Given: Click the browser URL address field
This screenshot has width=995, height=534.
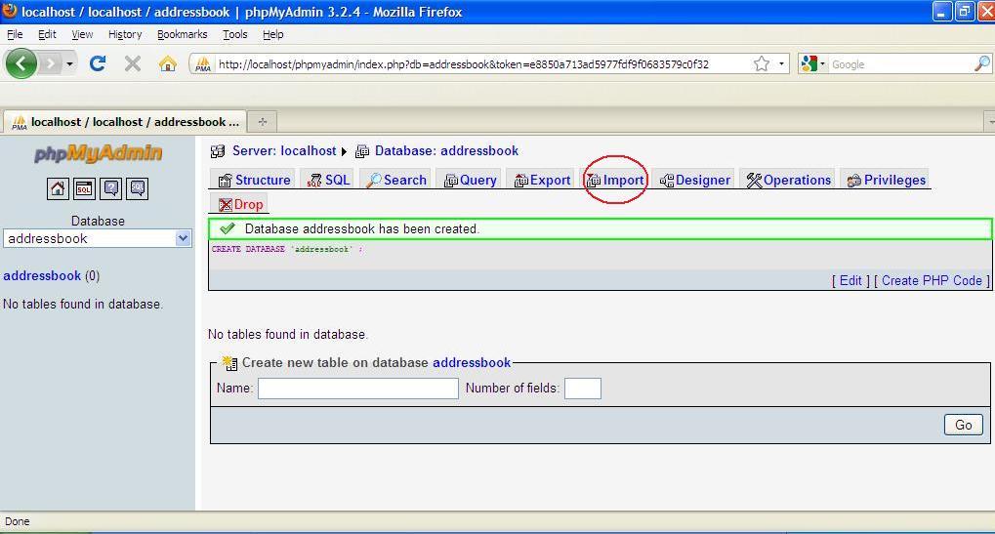Looking at the screenshot, I should click(x=482, y=64).
